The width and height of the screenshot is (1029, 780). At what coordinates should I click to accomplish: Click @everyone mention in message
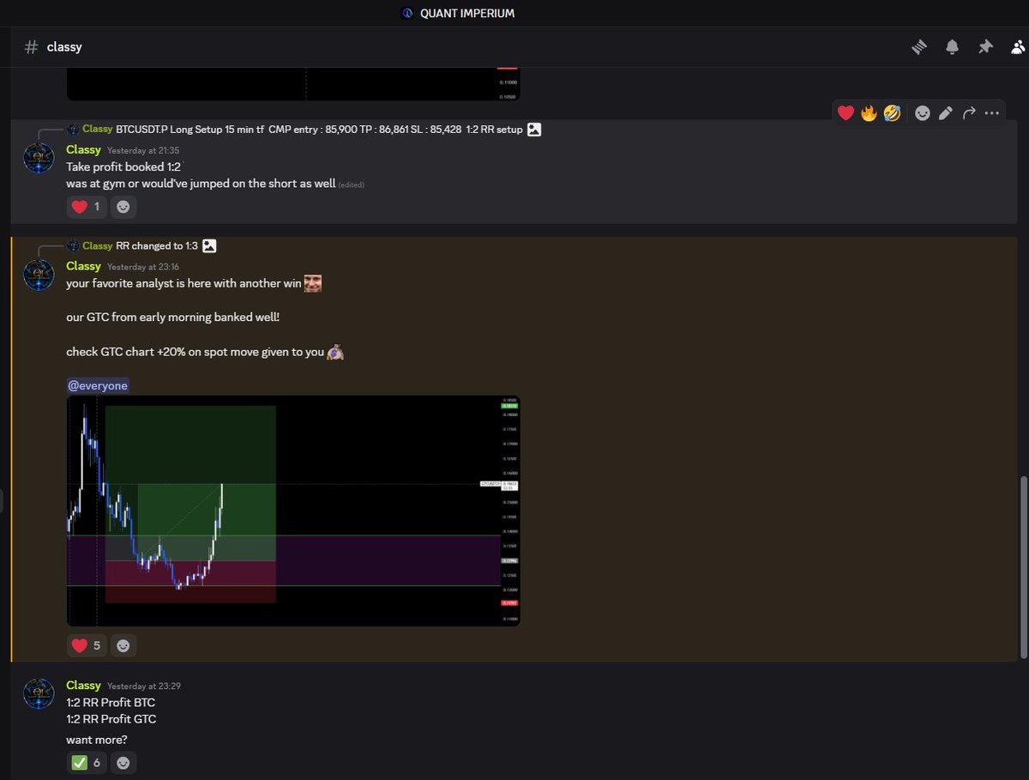(x=98, y=386)
